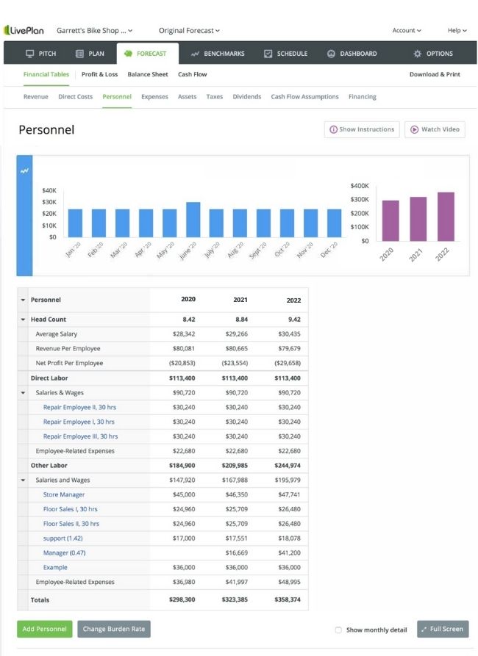Collapse Salaries & Wages under Direct Labor
The image size is (478, 656).
point(23,393)
